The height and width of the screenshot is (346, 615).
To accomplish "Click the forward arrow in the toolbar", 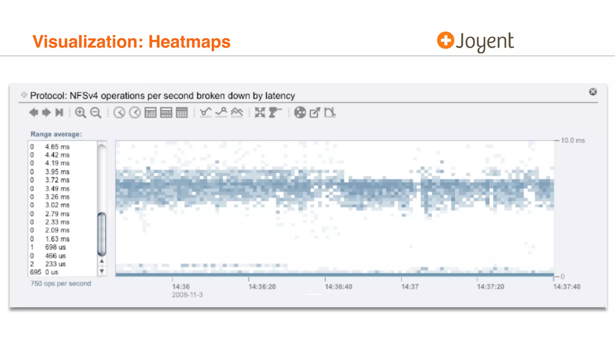I will 46,113.
